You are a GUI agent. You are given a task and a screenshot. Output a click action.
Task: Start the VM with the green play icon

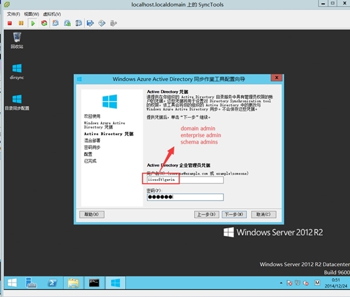[x=33, y=23]
